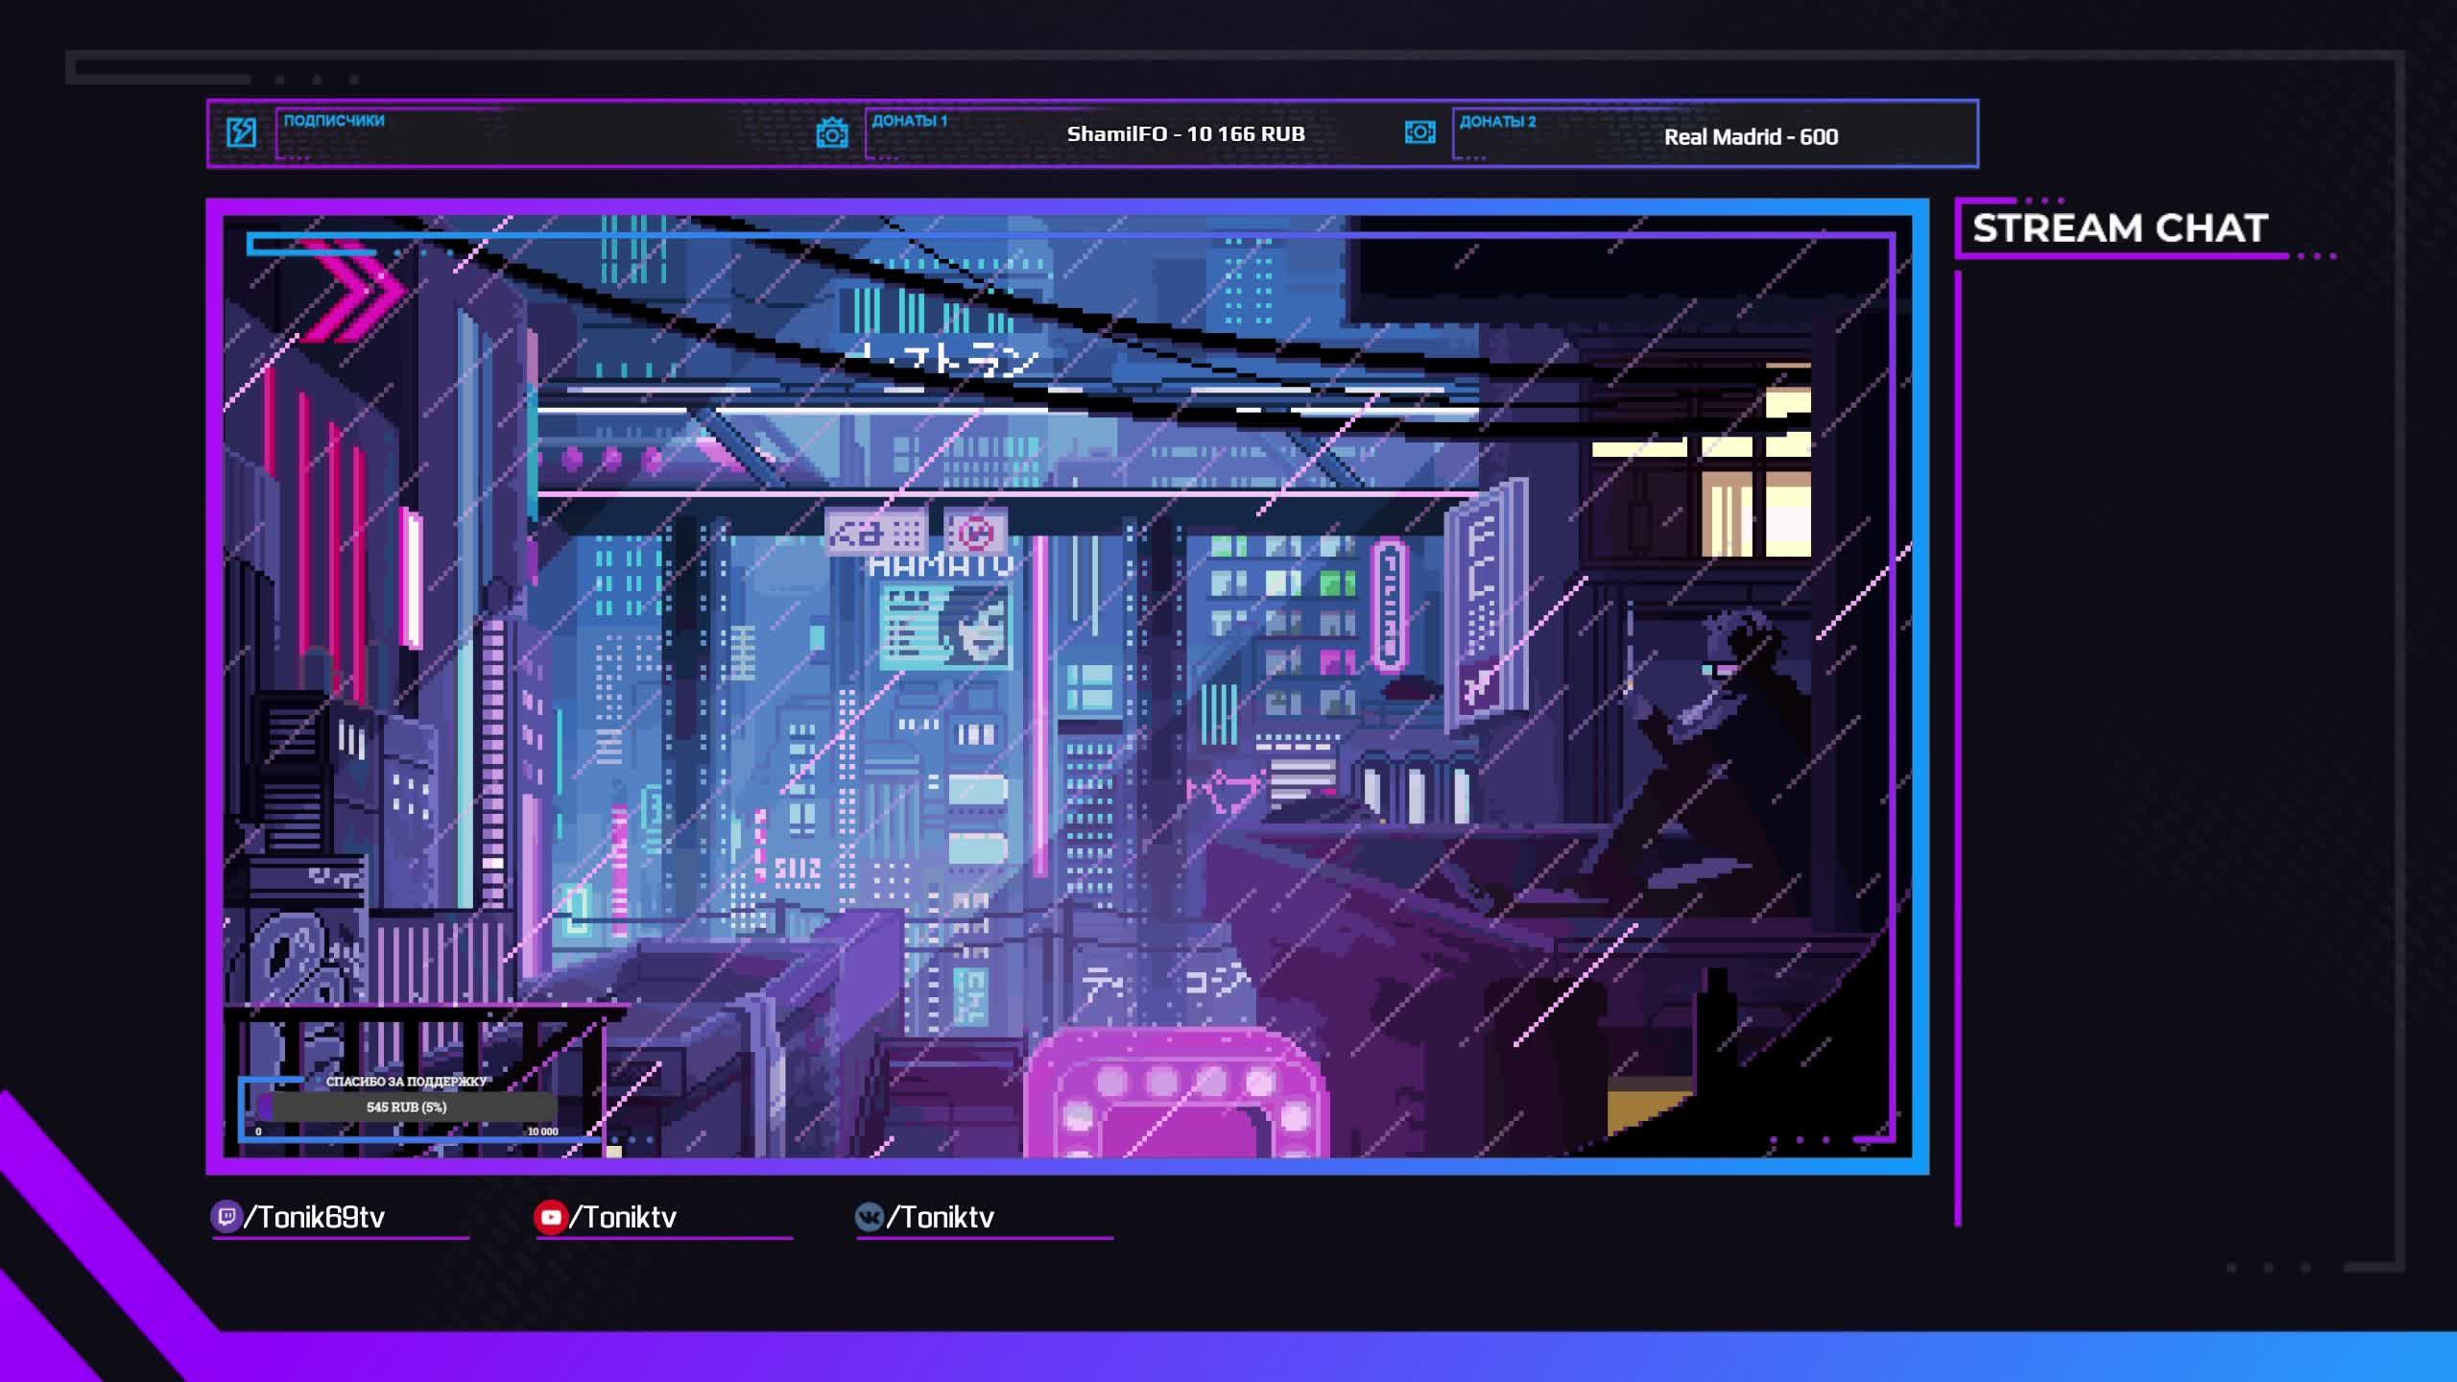The width and height of the screenshot is (2457, 1382).
Task: Open the /Tonik69tv Twitch link
Action: click(x=315, y=1217)
